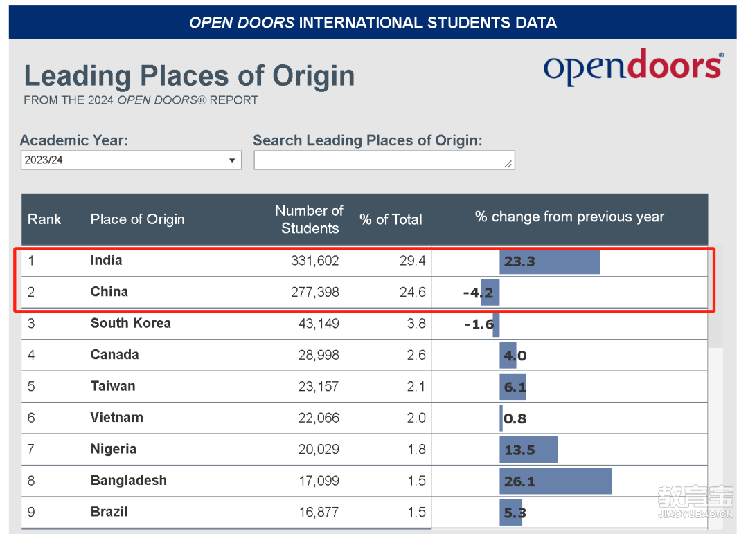
Task: Click India's student count 331,602
Action: (315, 261)
